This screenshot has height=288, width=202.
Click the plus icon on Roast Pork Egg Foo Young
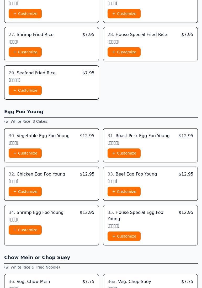pyautogui.click(x=114, y=153)
